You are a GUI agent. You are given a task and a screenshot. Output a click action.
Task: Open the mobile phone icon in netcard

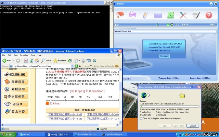pyautogui.click(x=145, y=15)
